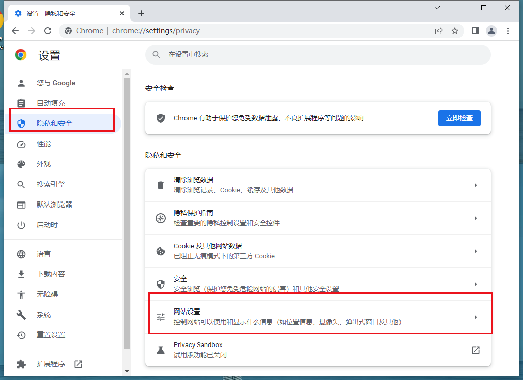Click the 系统 wrench icon
Image resolution: width=523 pixels, height=380 pixels.
21,315
